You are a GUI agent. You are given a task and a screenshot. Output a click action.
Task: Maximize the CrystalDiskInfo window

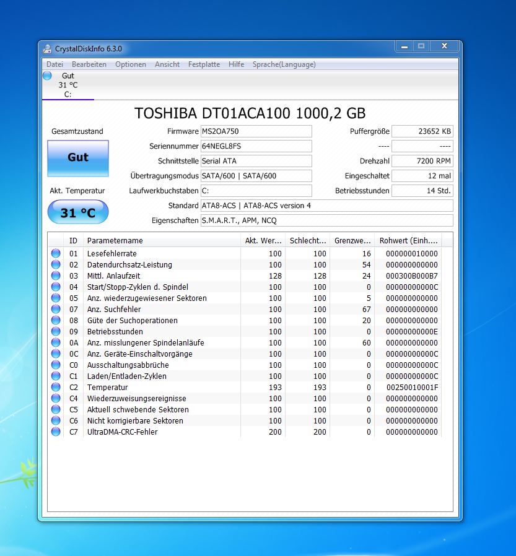click(x=421, y=46)
